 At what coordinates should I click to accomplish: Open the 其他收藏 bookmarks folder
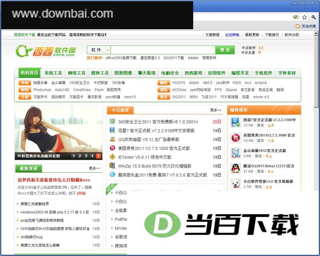[x=306, y=26]
